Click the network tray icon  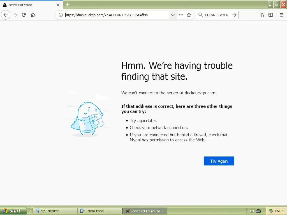[x=271, y=211]
